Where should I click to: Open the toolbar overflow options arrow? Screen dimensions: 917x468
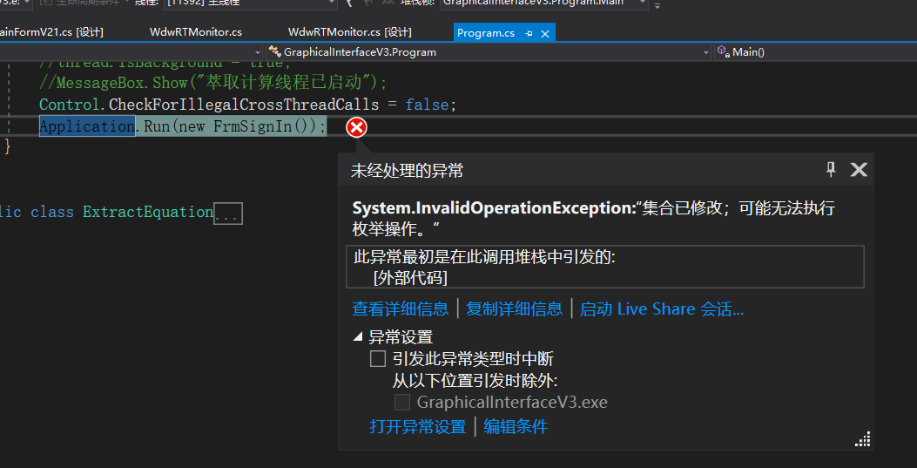tap(657, 4)
